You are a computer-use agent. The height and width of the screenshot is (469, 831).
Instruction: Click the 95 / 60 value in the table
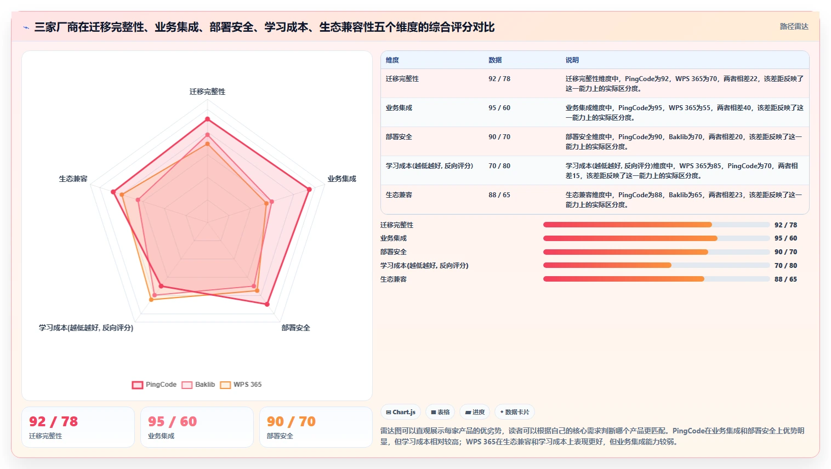(499, 108)
